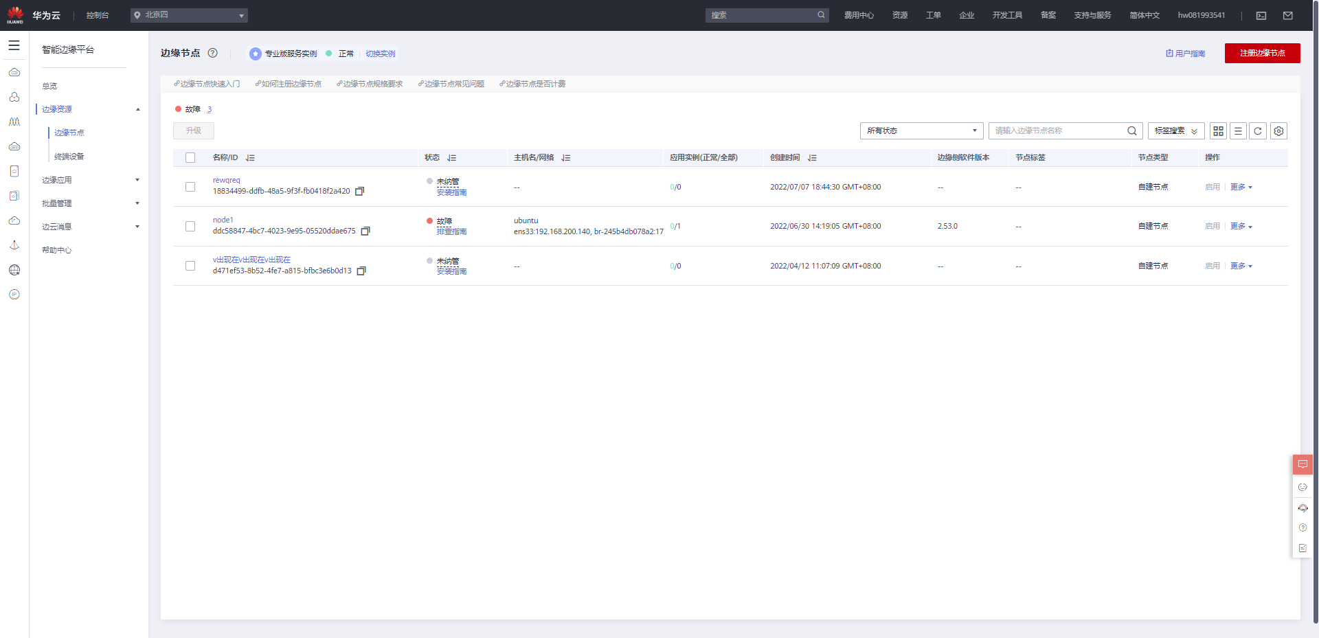Click the first cloud icon in left rail
1319x638 pixels.
click(x=14, y=72)
